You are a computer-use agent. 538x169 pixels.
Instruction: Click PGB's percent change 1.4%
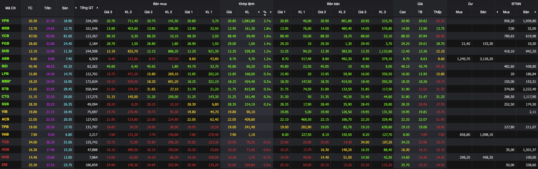pyautogui.click(x=267, y=44)
